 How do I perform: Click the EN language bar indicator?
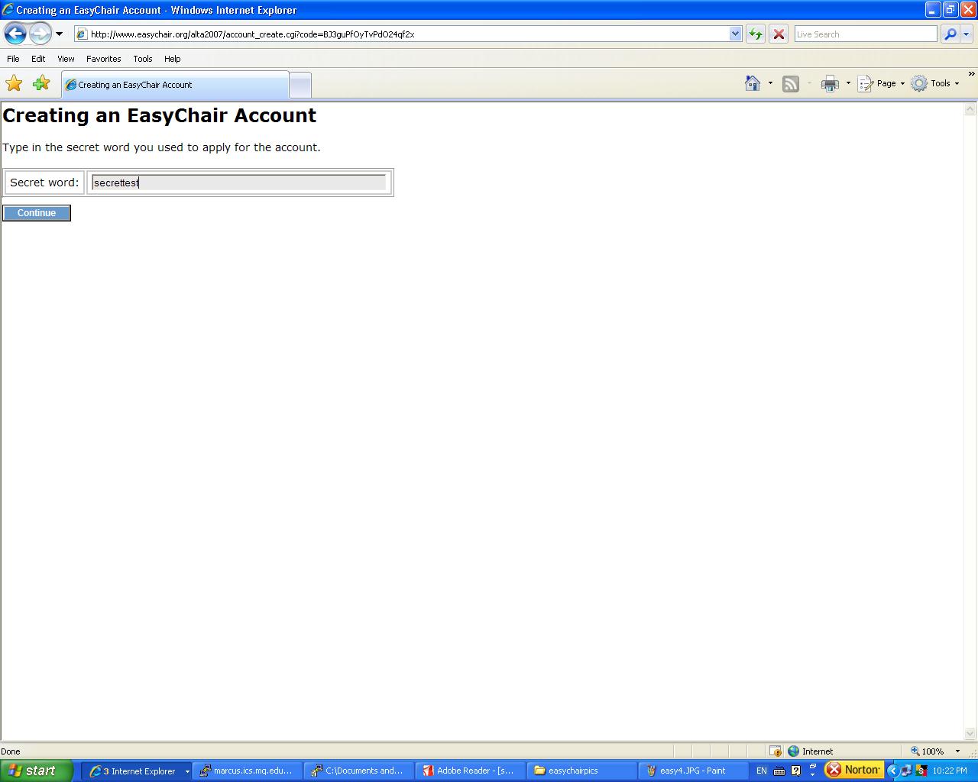(761, 771)
